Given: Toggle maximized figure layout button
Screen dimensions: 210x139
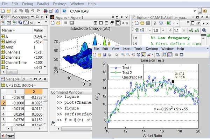Looking at the screenshot, I should 118,23.
